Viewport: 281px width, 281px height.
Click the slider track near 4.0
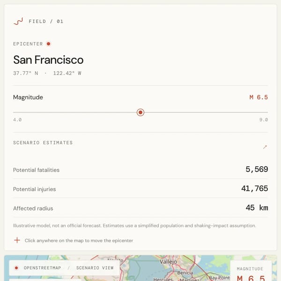pos(18,112)
